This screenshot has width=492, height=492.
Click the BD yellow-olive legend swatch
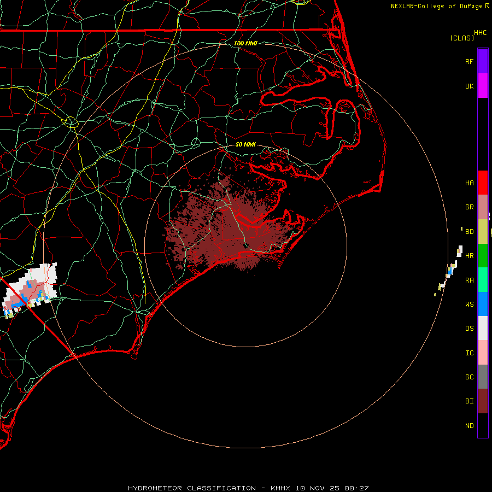483,232
